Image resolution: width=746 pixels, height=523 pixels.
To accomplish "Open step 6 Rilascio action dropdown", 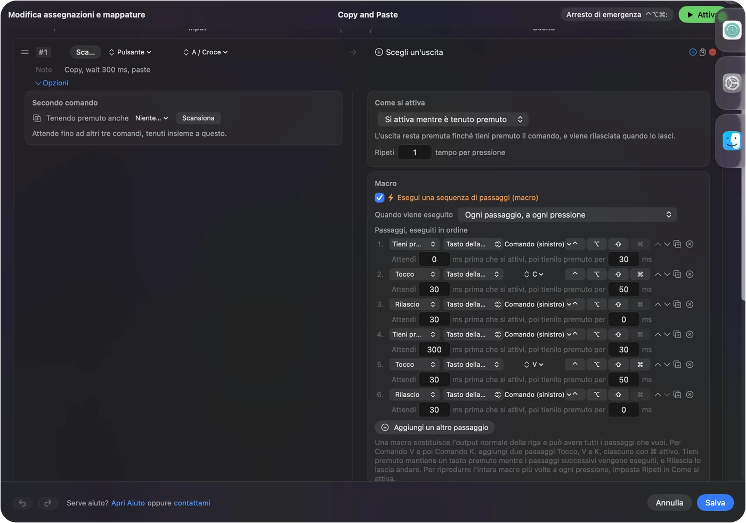I will (414, 395).
